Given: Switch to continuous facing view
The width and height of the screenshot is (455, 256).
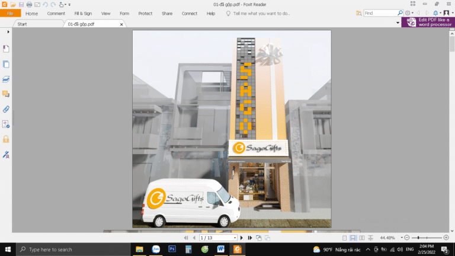Looking at the screenshot, I should pyautogui.click(x=370, y=238).
